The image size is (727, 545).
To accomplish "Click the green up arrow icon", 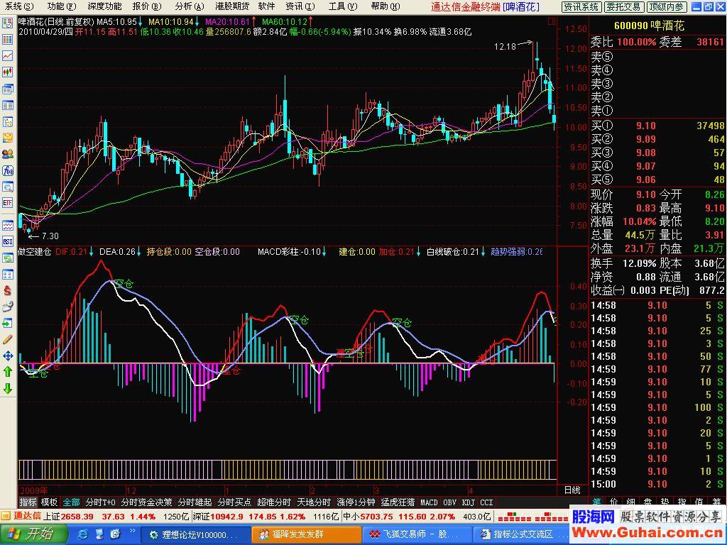I will pos(7,372).
